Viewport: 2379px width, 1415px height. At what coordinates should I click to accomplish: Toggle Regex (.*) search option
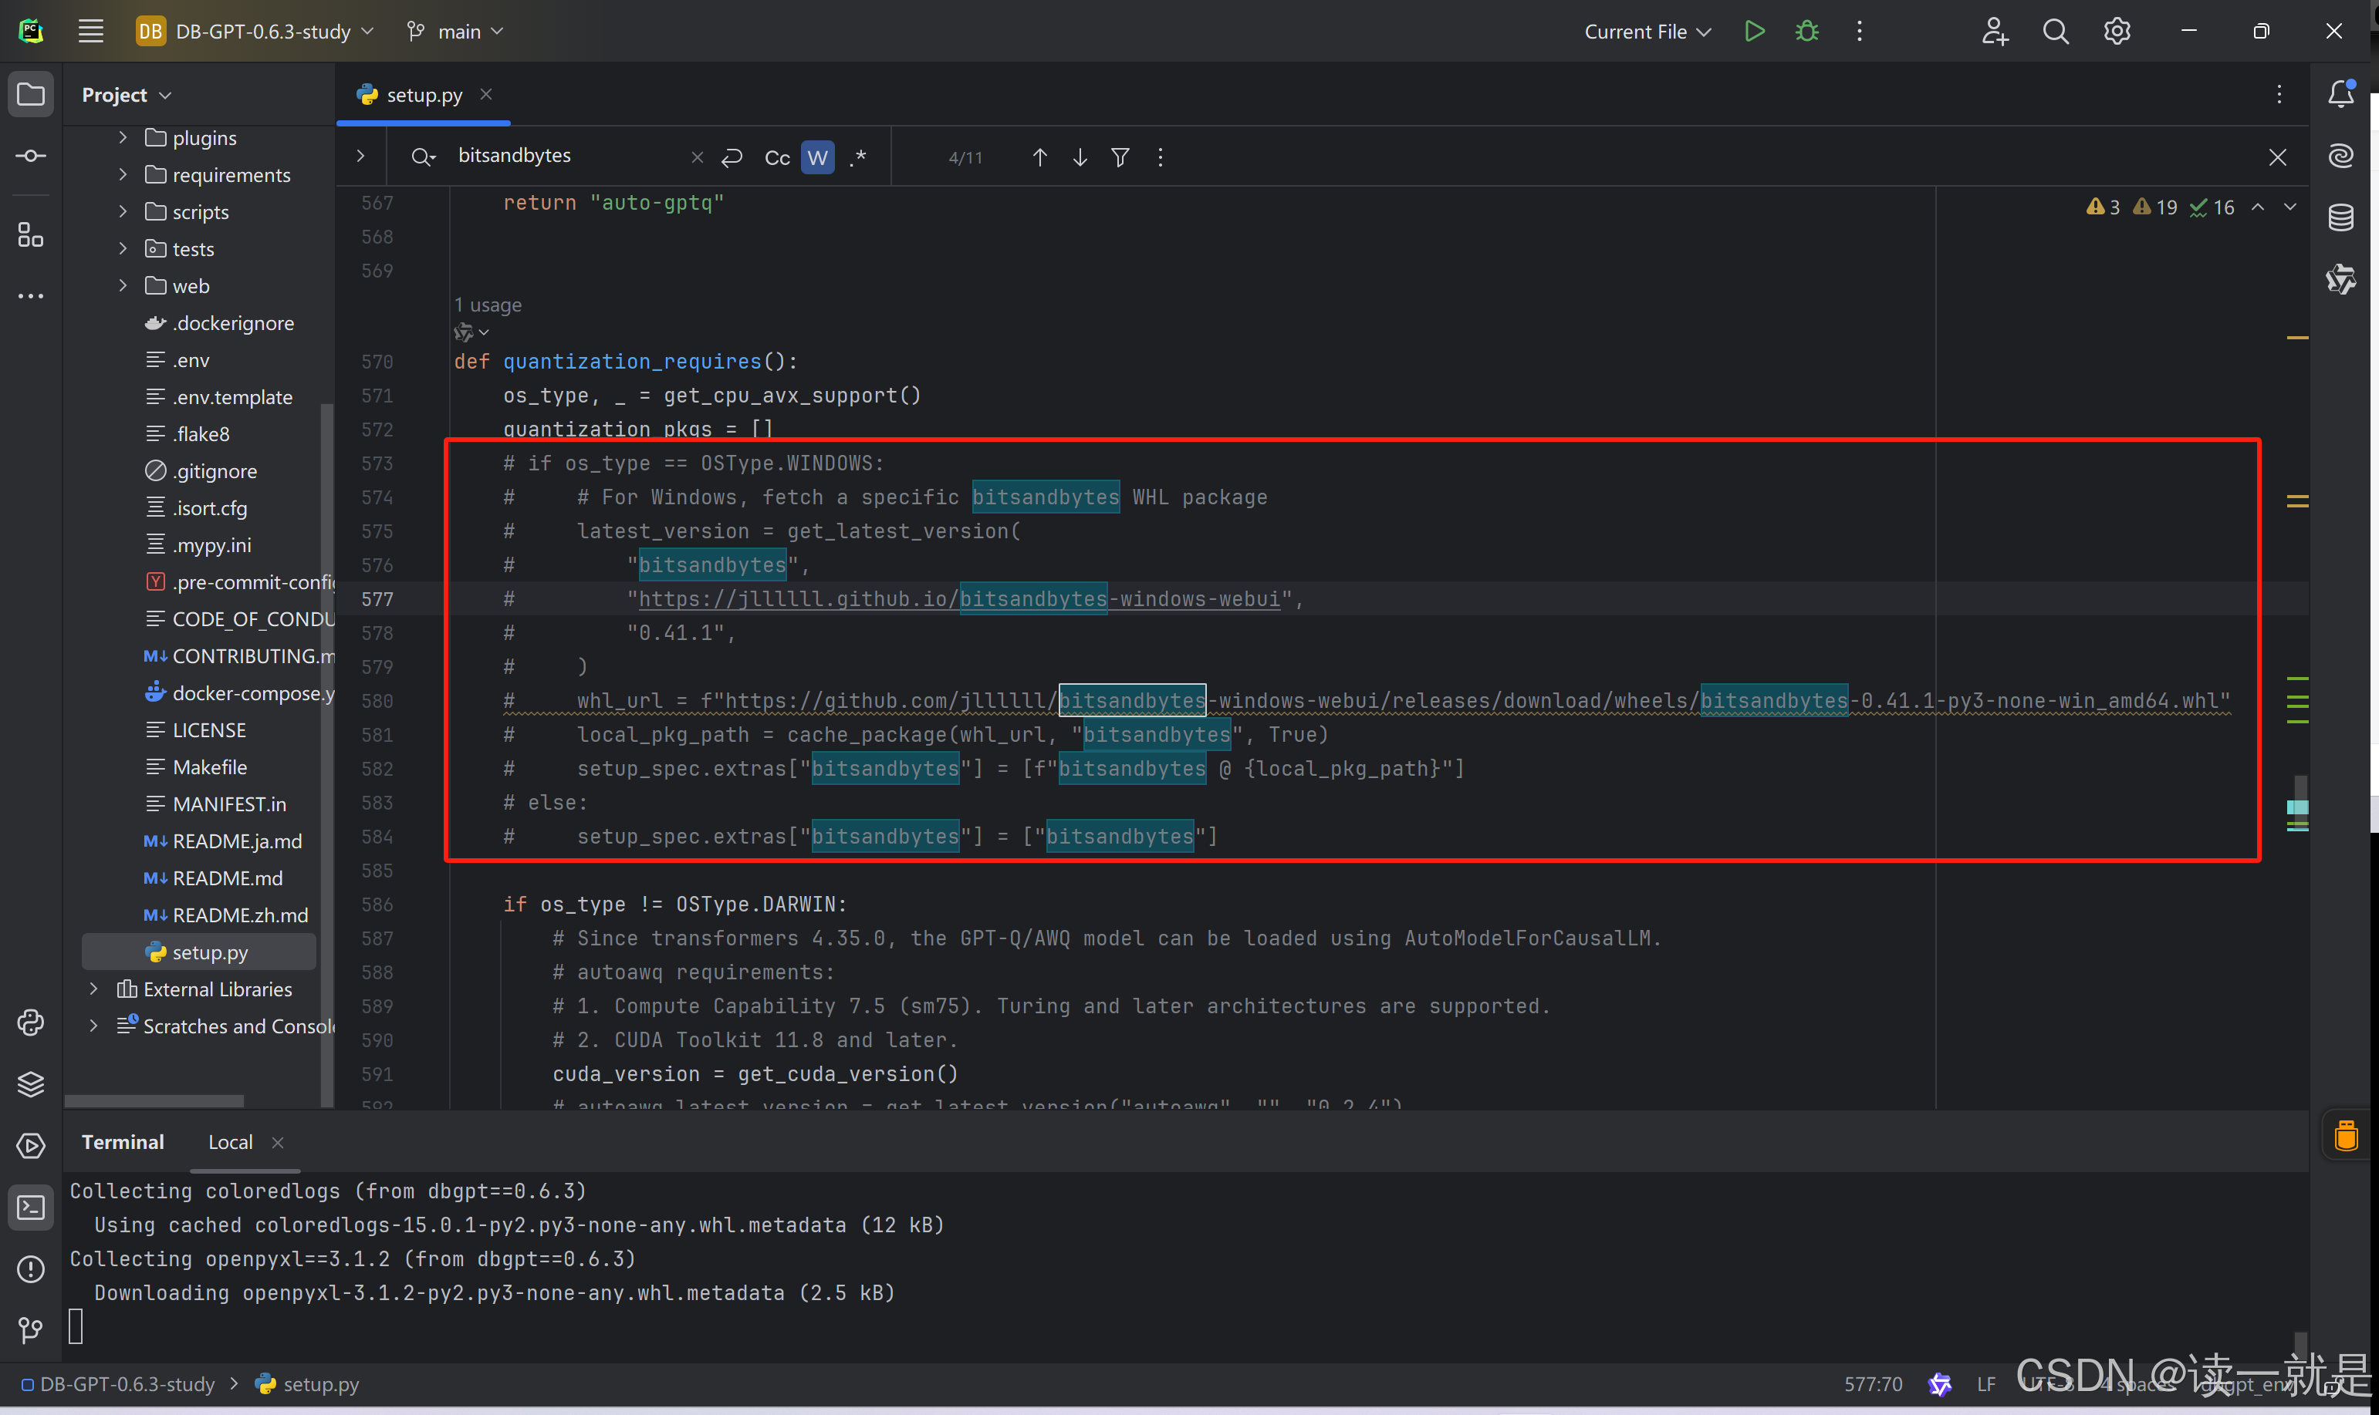(x=859, y=157)
